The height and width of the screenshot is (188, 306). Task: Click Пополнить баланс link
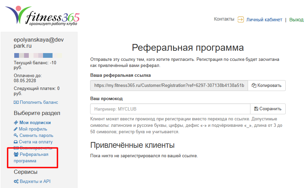[x=39, y=102]
